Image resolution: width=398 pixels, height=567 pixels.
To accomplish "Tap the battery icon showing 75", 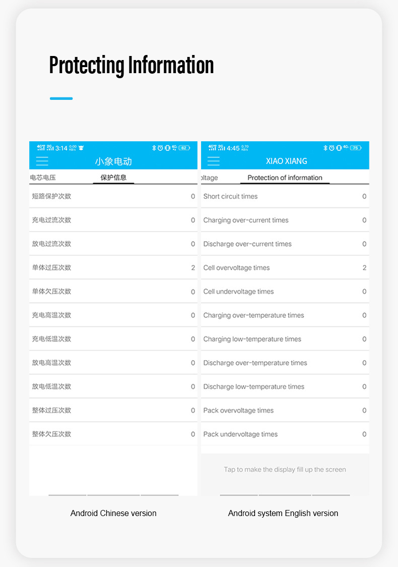I will tap(356, 148).
